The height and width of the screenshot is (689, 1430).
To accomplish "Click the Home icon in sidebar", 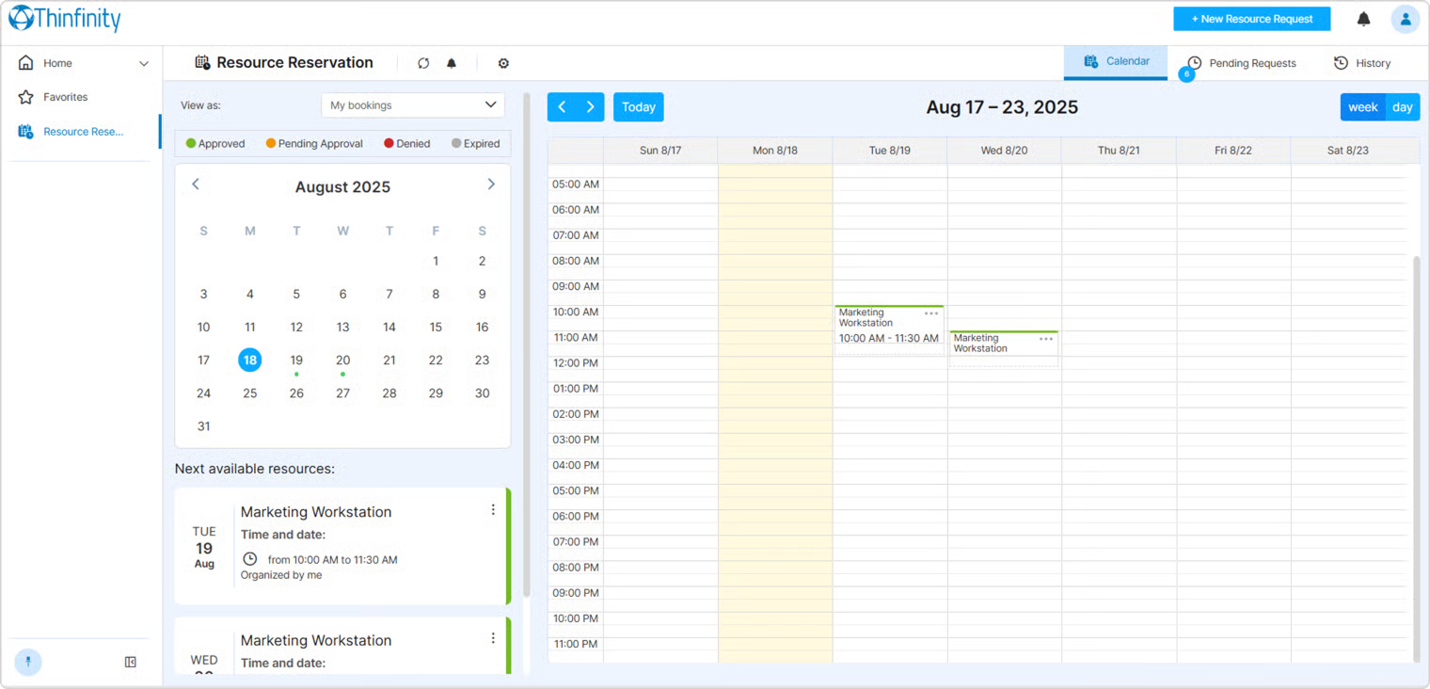I will (x=25, y=63).
